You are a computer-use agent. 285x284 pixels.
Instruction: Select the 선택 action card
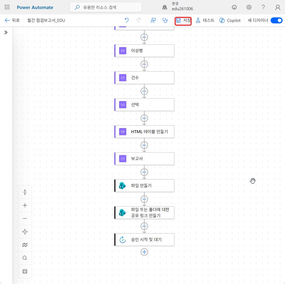(144, 104)
